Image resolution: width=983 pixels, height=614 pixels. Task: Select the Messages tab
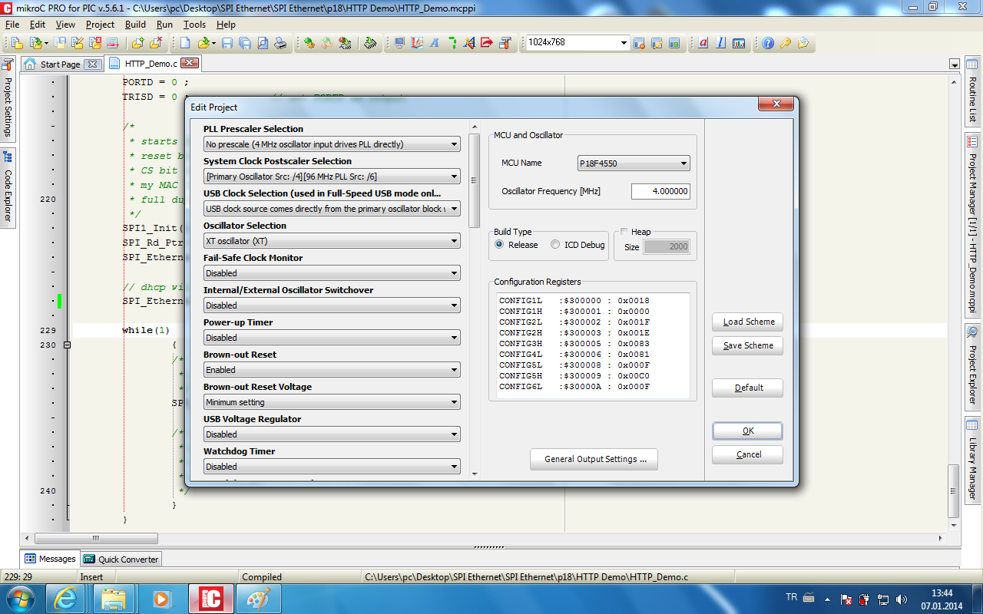tap(50, 559)
